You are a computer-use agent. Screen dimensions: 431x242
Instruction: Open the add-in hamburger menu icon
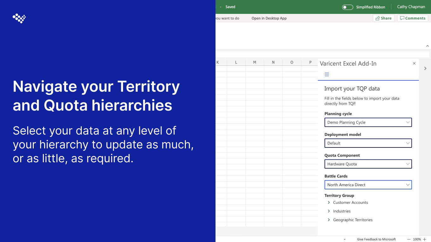pos(327,74)
